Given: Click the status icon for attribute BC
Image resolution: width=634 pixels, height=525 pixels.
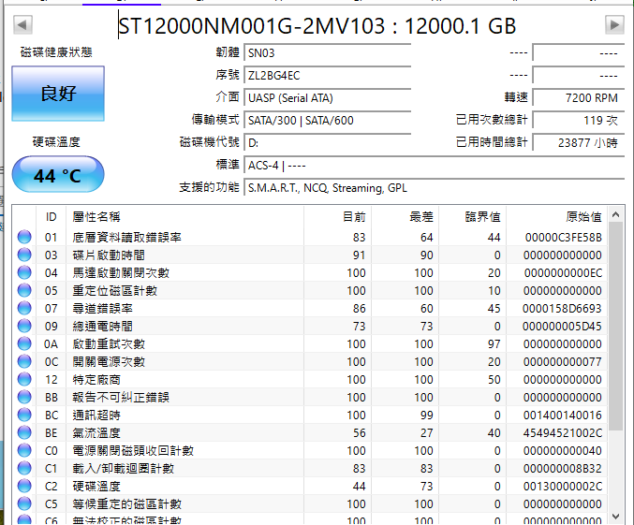Looking at the screenshot, I should 24,415.
